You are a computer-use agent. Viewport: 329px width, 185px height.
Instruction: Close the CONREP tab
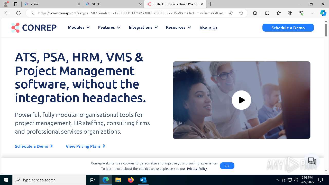click(x=202, y=4)
